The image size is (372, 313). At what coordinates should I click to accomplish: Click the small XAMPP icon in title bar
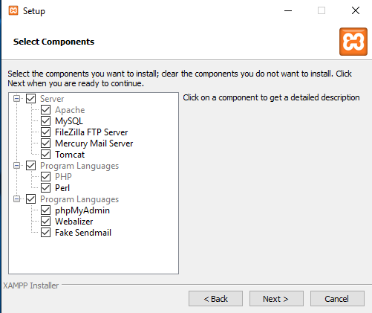coord(13,10)
